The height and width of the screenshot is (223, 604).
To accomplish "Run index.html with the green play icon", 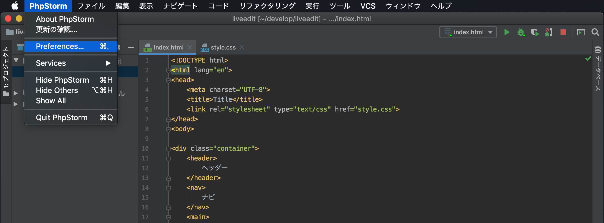I will coord(507,32).
